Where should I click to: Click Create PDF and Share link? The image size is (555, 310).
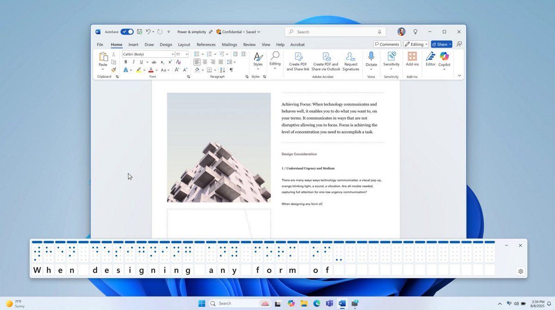[x=298, y=60]
